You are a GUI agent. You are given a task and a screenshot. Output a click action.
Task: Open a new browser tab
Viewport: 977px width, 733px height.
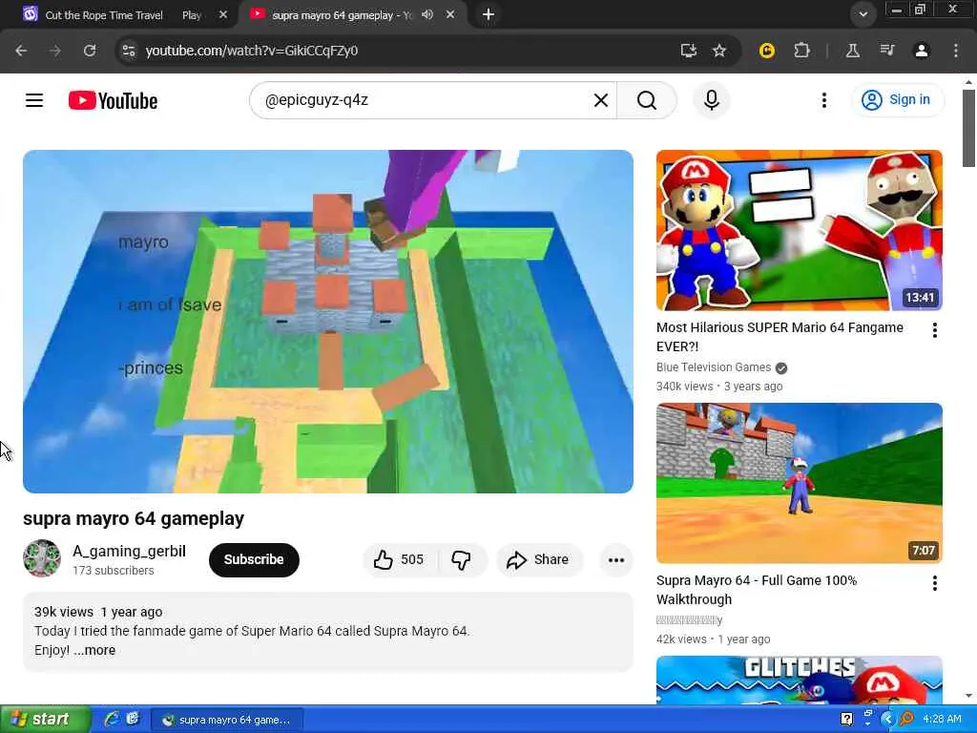(x=488, y=14)
